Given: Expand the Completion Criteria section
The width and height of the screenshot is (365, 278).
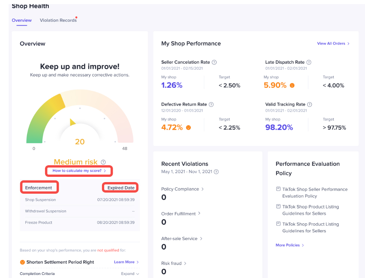Looking at the screenshot, I should pos(130,274).
